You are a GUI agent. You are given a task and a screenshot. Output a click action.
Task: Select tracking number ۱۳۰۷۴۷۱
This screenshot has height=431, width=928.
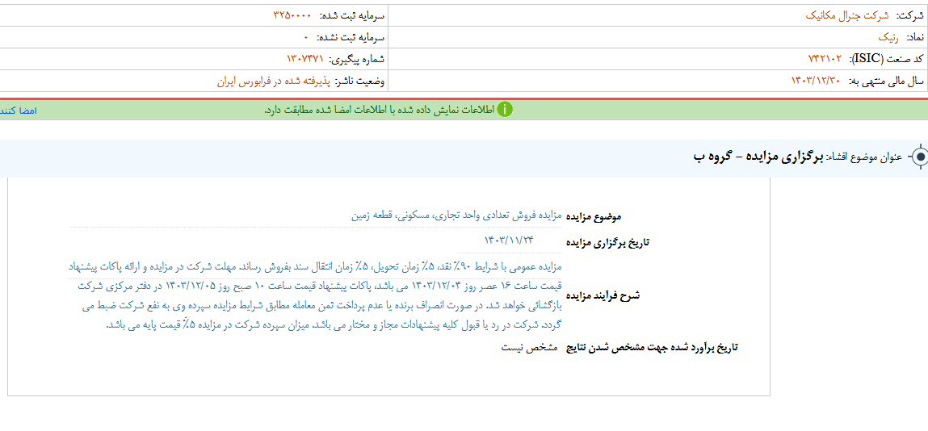305,59
